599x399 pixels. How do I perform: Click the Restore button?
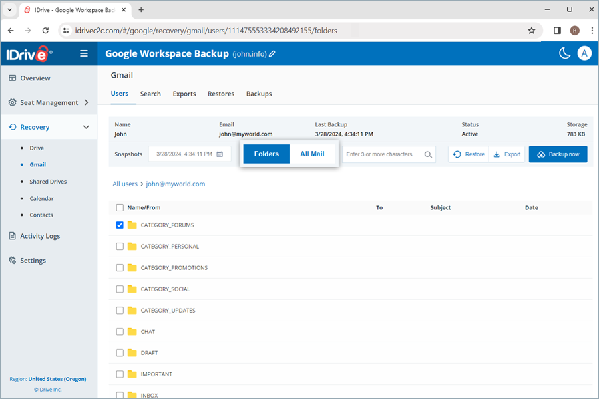coord(469,154)
